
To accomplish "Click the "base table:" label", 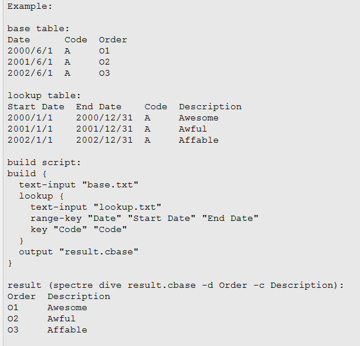I will pyautogui.click(x=39, y=28).
